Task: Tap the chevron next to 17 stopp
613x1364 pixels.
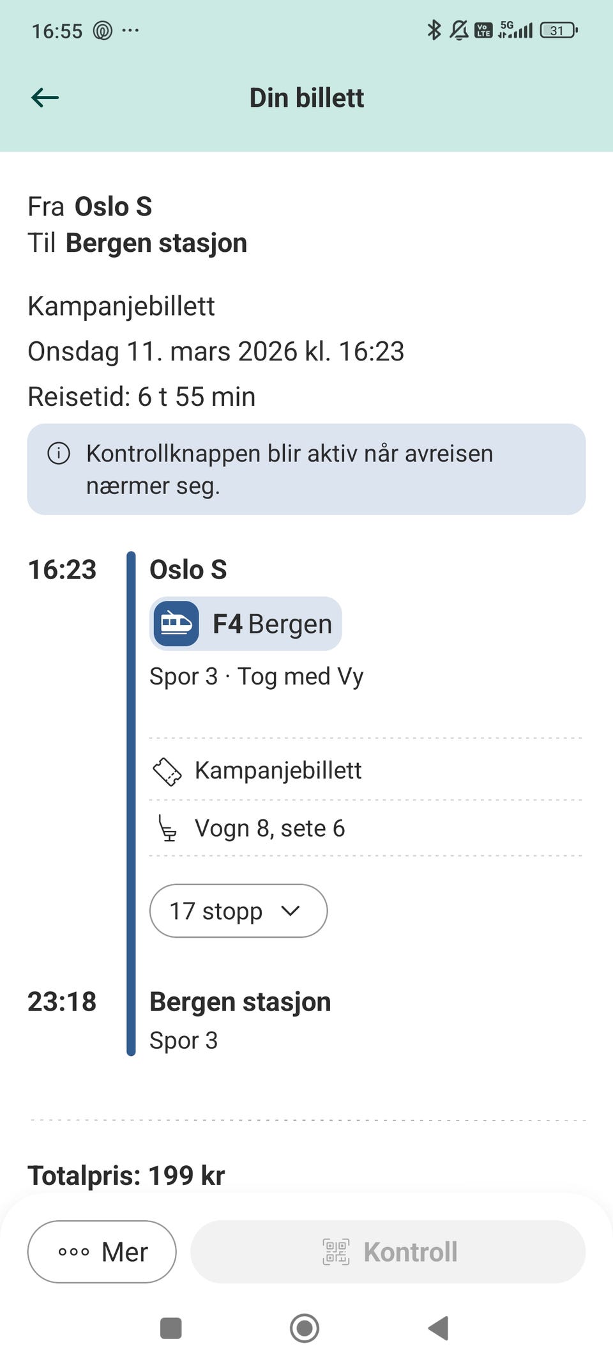Action: [x=291, y=911]
